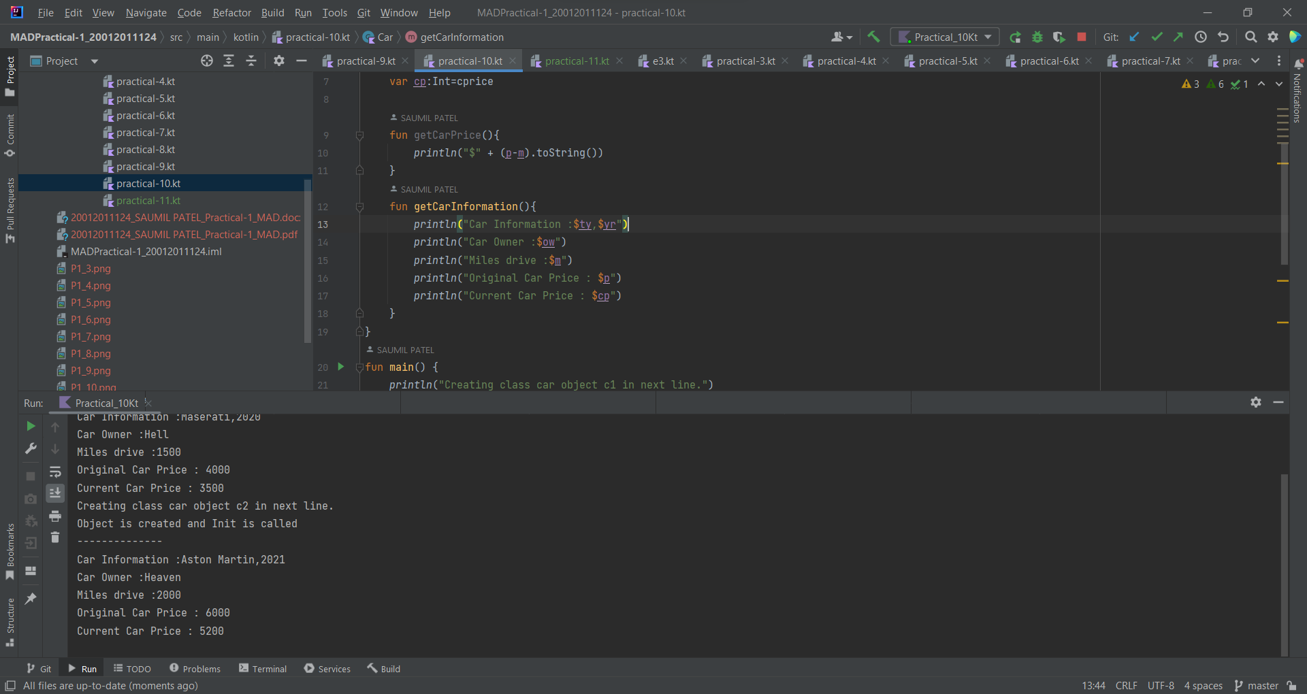Close the practical-10.kt editor tab

513,61
